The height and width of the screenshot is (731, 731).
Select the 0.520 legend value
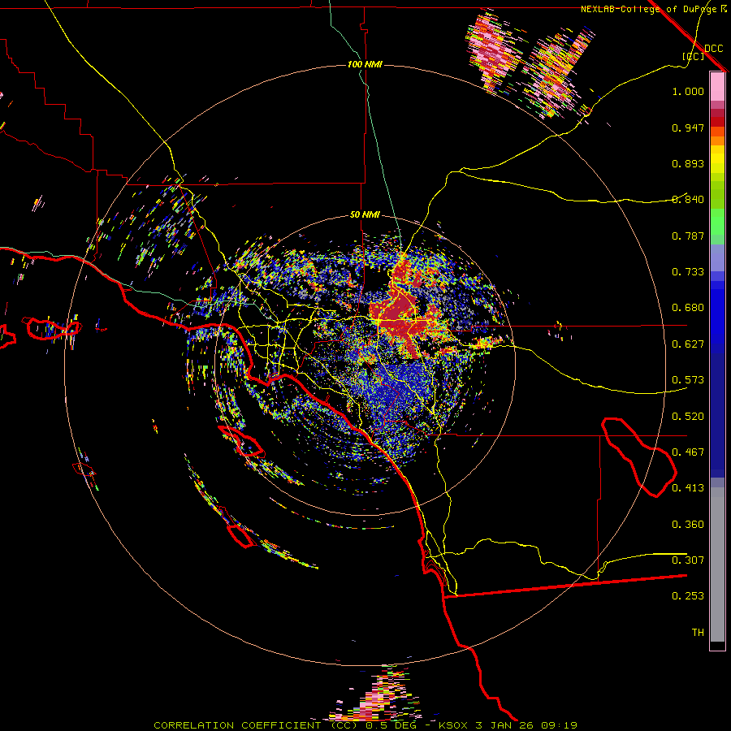pyautogui.click(x=688, y=417)
